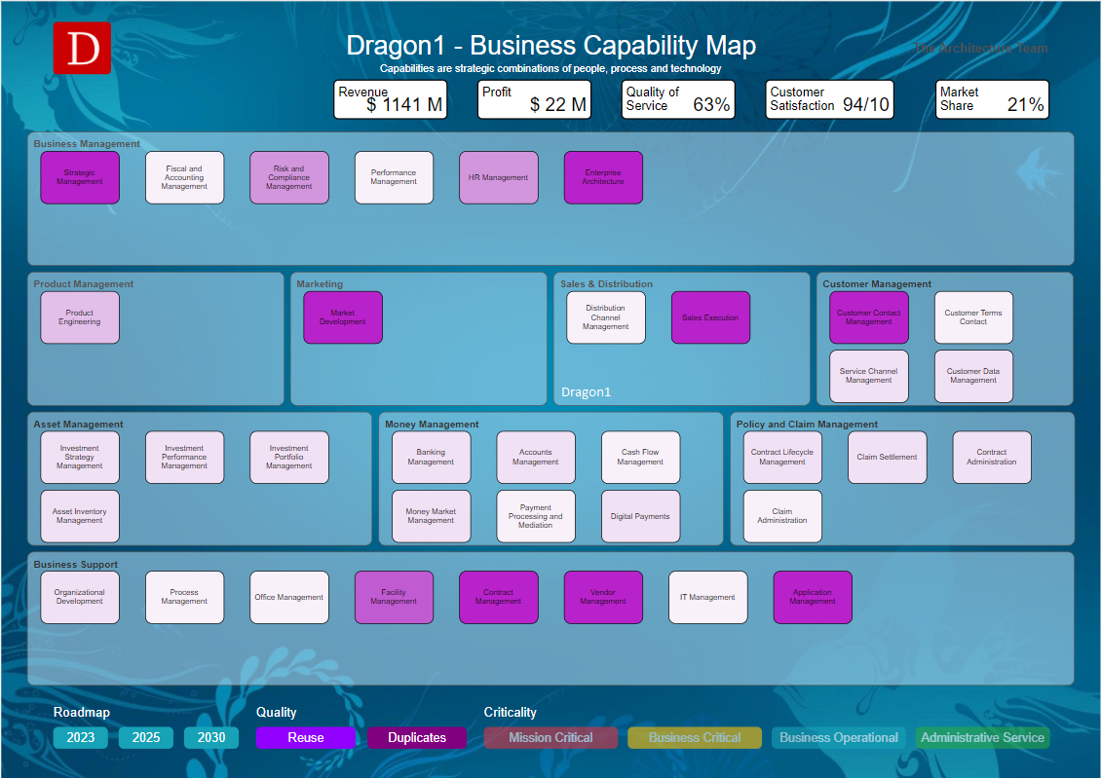This screenshot has width=1101, height=779.
Task: Select Service Channel Management capability
Action: coord(869,376)
